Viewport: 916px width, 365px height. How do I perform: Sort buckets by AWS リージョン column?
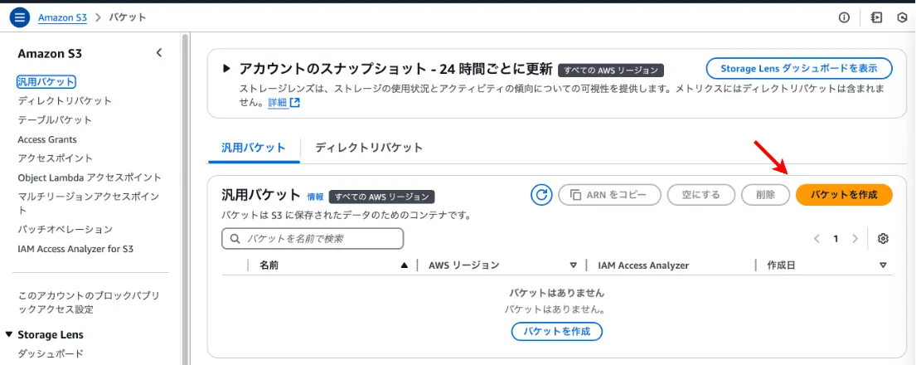(573, 265)
